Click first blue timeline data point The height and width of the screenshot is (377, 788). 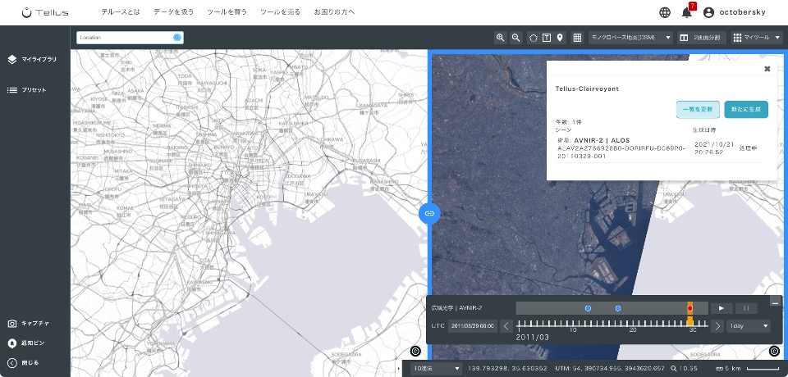point(588,308)
